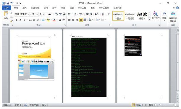Click the zoom slider handle
This screenshot has height=109, width=181.
click(x=160, y=105)
